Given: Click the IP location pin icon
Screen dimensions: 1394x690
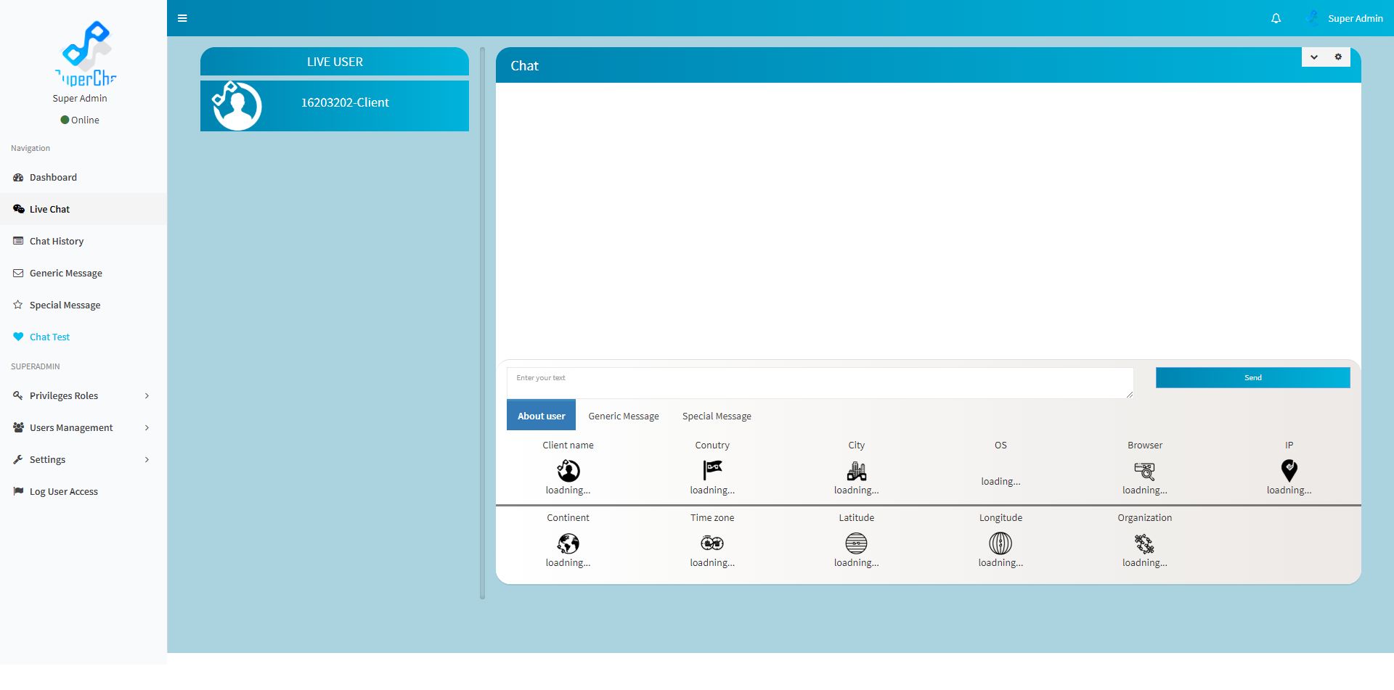Looking at the screenshot, I should click(x=1289, y=470).
